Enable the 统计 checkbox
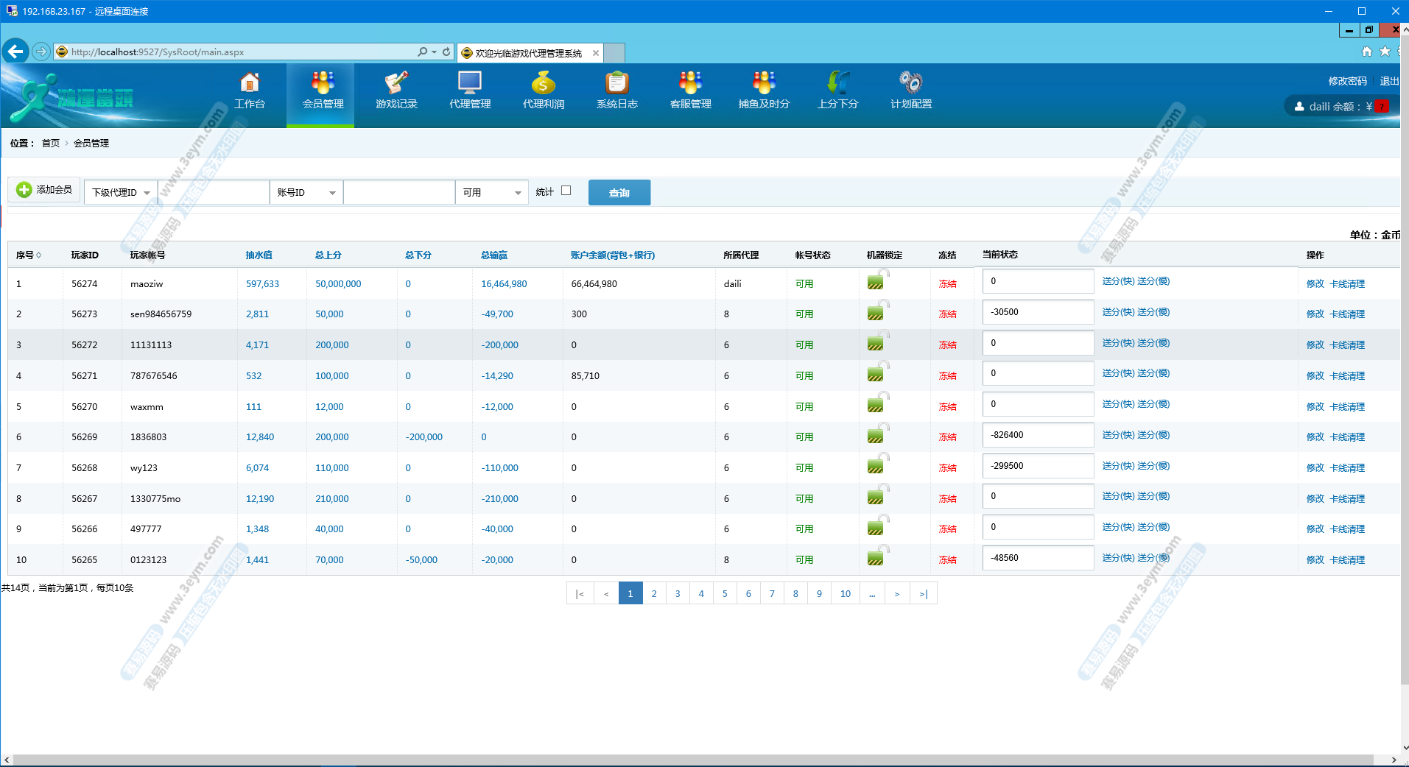 click(x=566, y=191)
